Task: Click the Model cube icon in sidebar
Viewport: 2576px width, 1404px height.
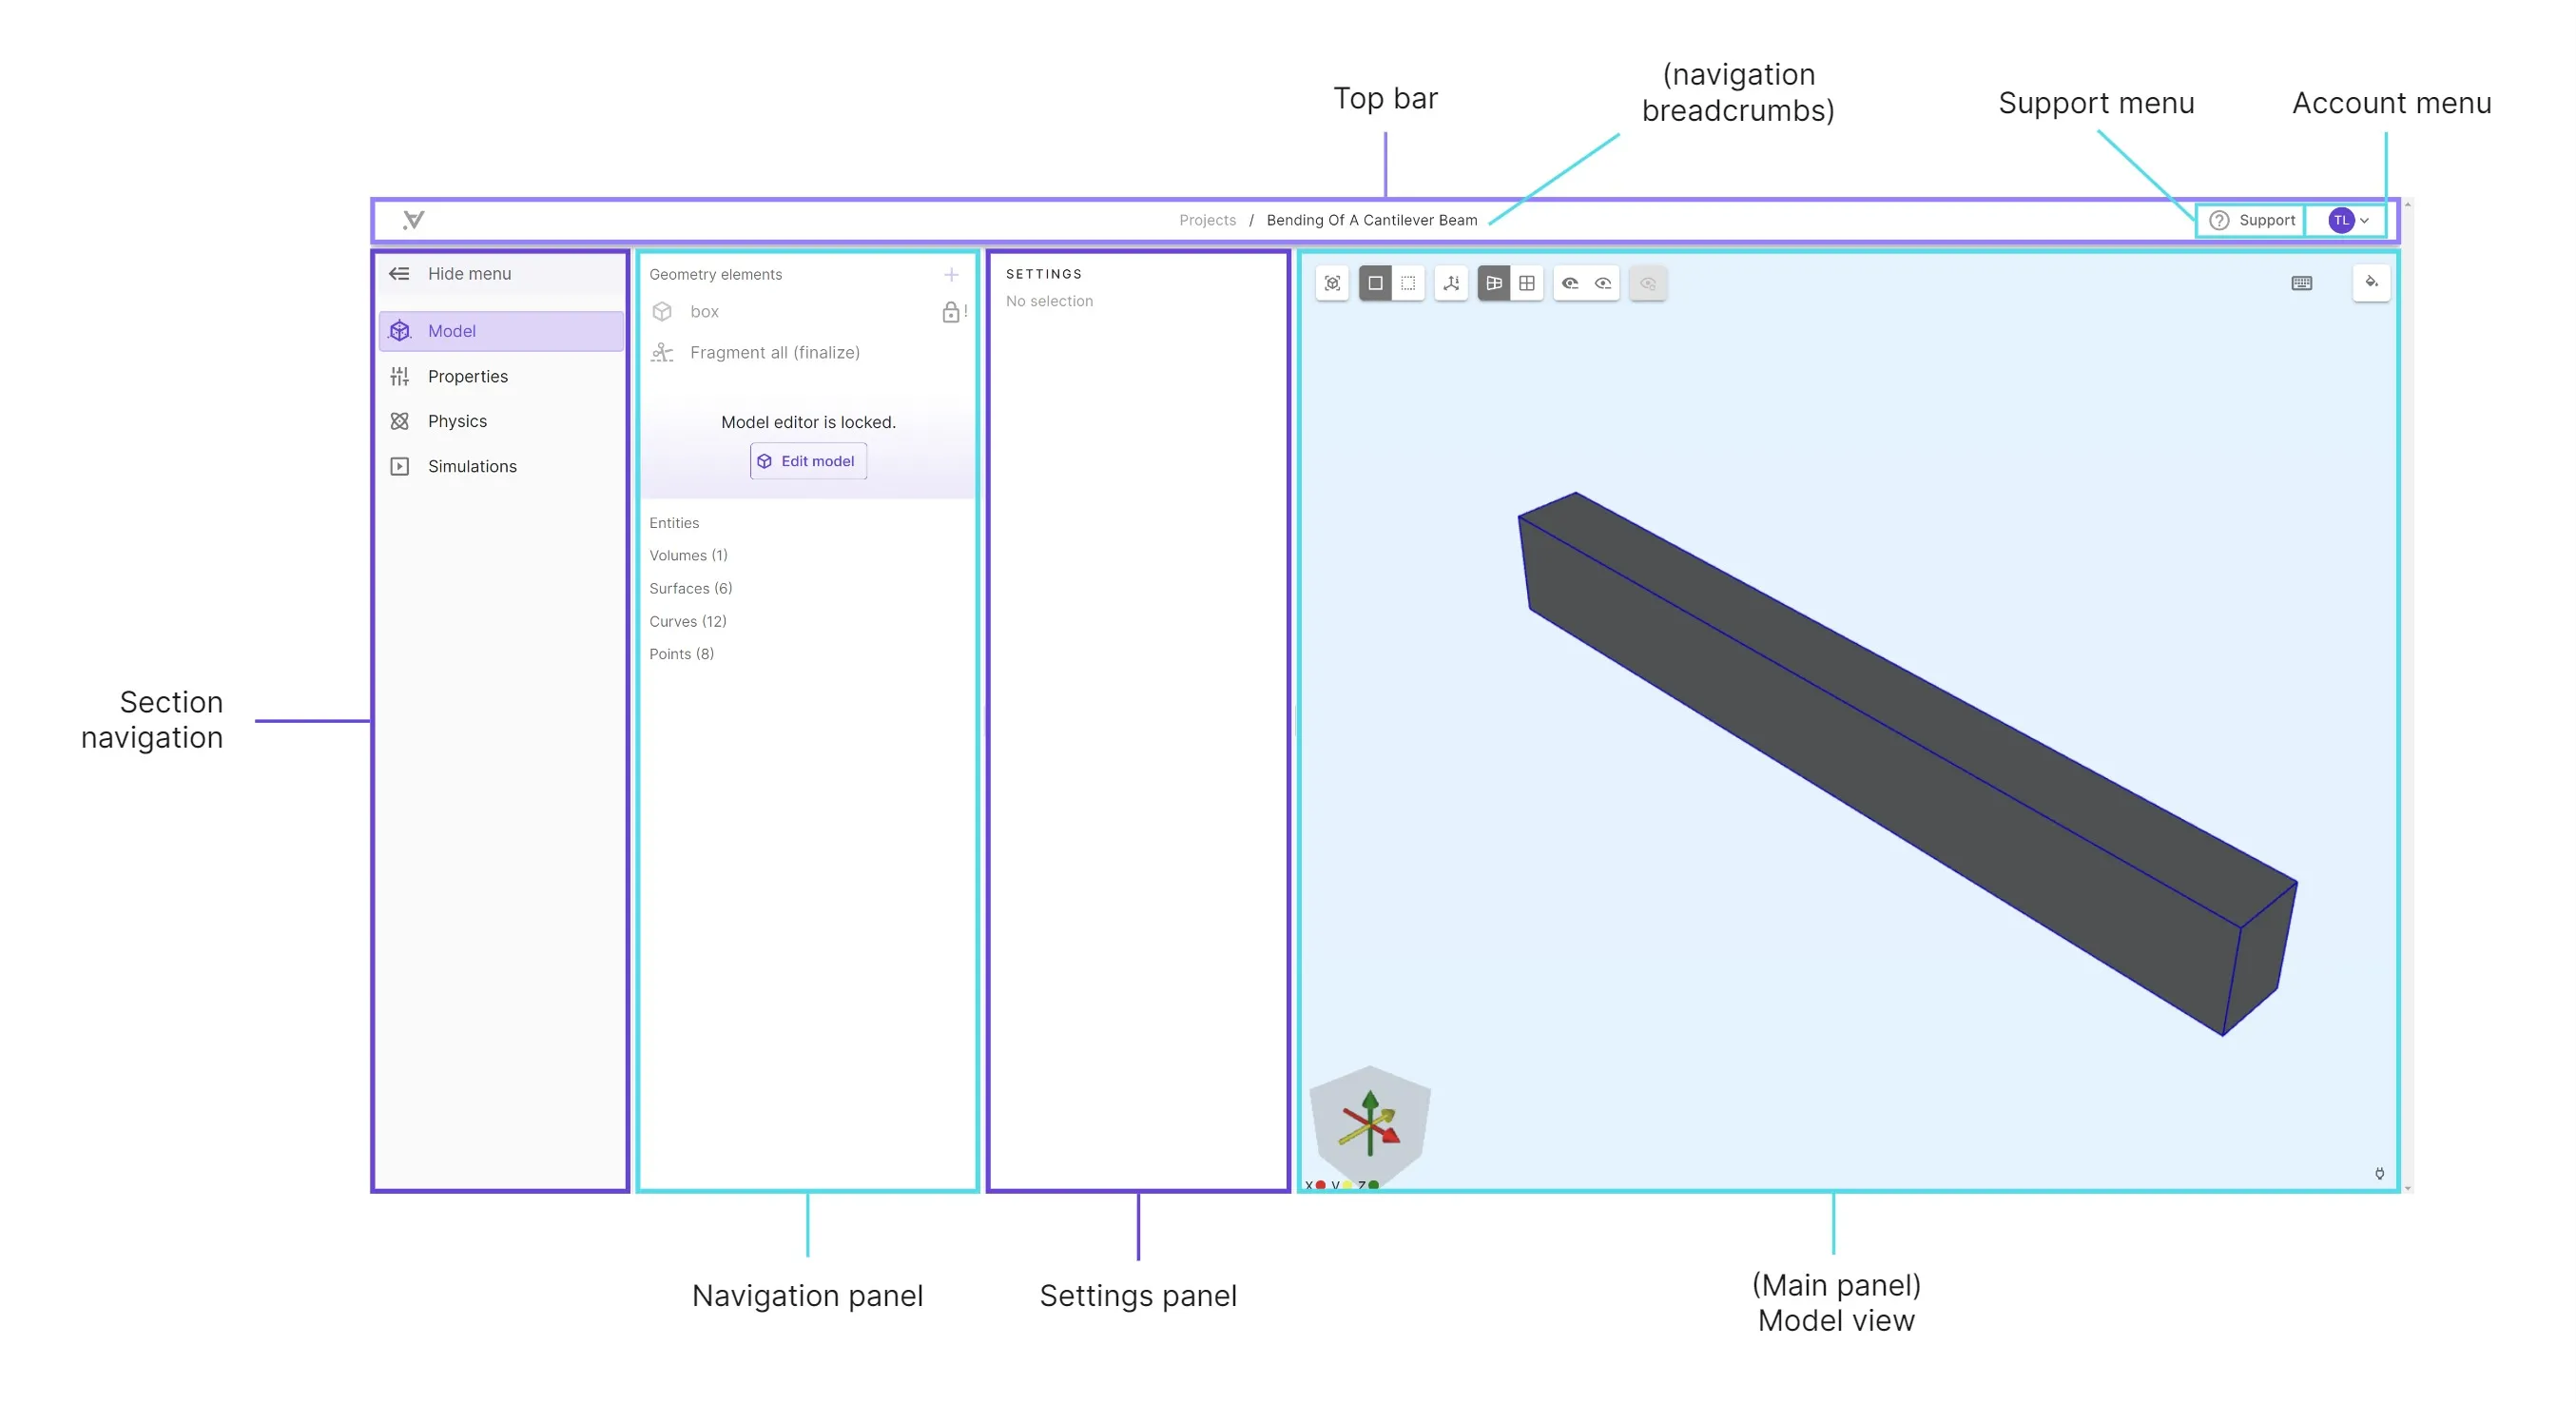Action: [400, 331]
